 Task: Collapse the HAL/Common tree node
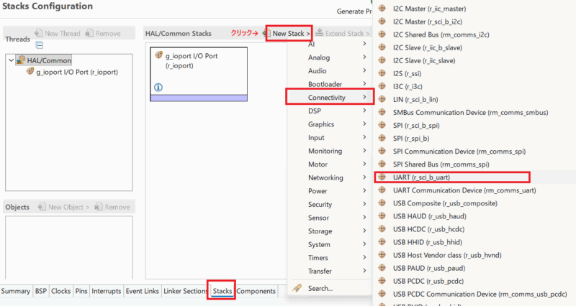tap(10, 61)
